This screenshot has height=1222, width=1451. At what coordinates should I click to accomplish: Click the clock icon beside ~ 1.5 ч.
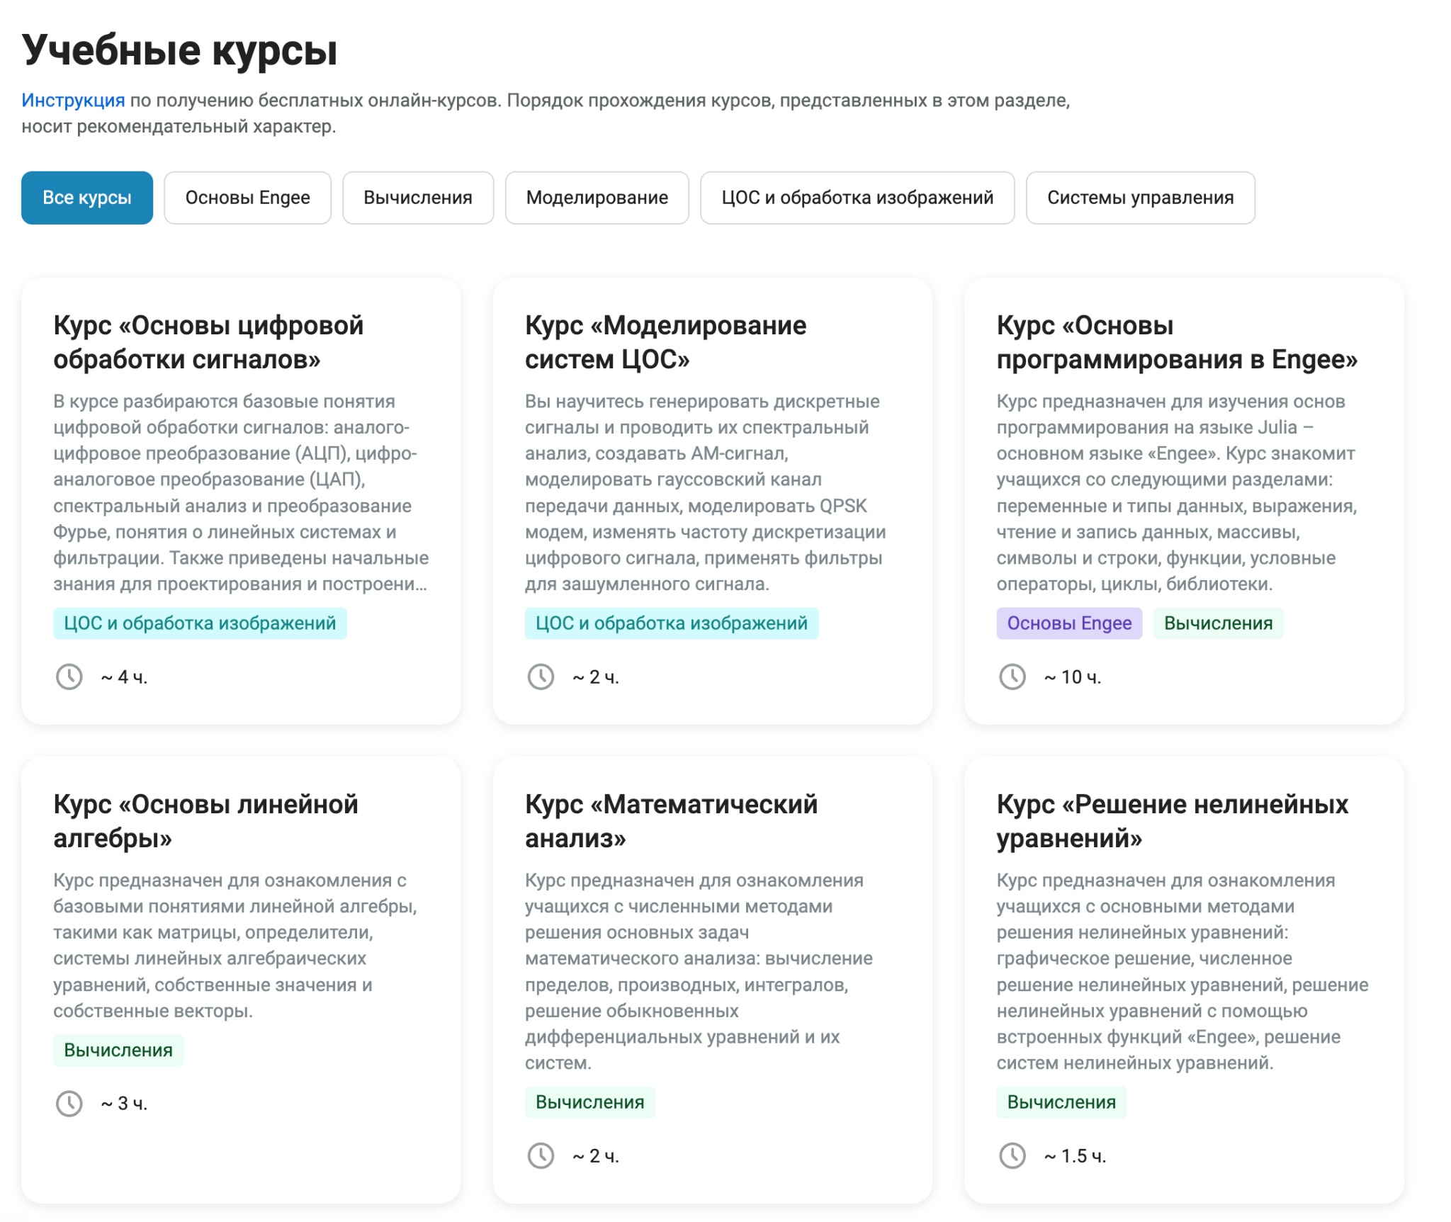[1012, 1156]
